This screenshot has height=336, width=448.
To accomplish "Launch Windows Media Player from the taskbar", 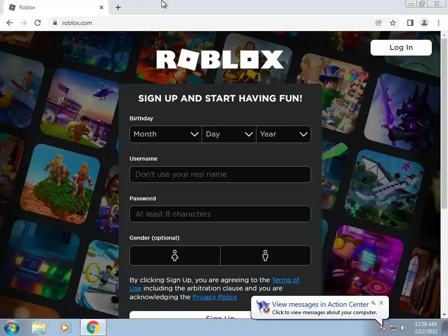I will coord(66,327).
